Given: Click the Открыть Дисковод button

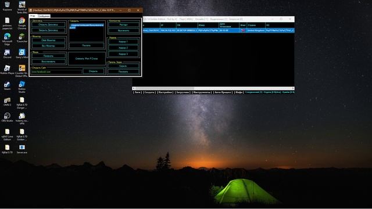Looking at the screenshot, I should (x=48, y=24).
